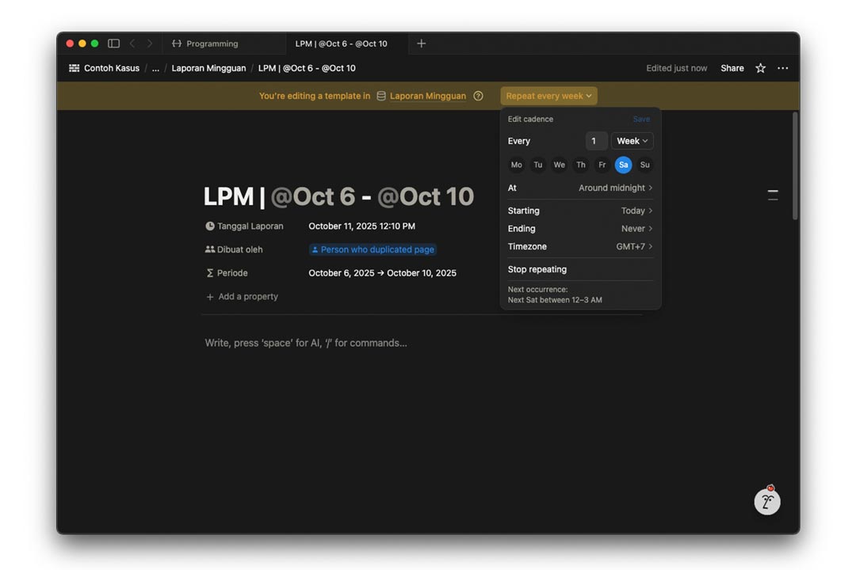Viewport: 856px width, 570px height.
Task: Open the Laporan Mingguan database link
Action: pos(427,96)
